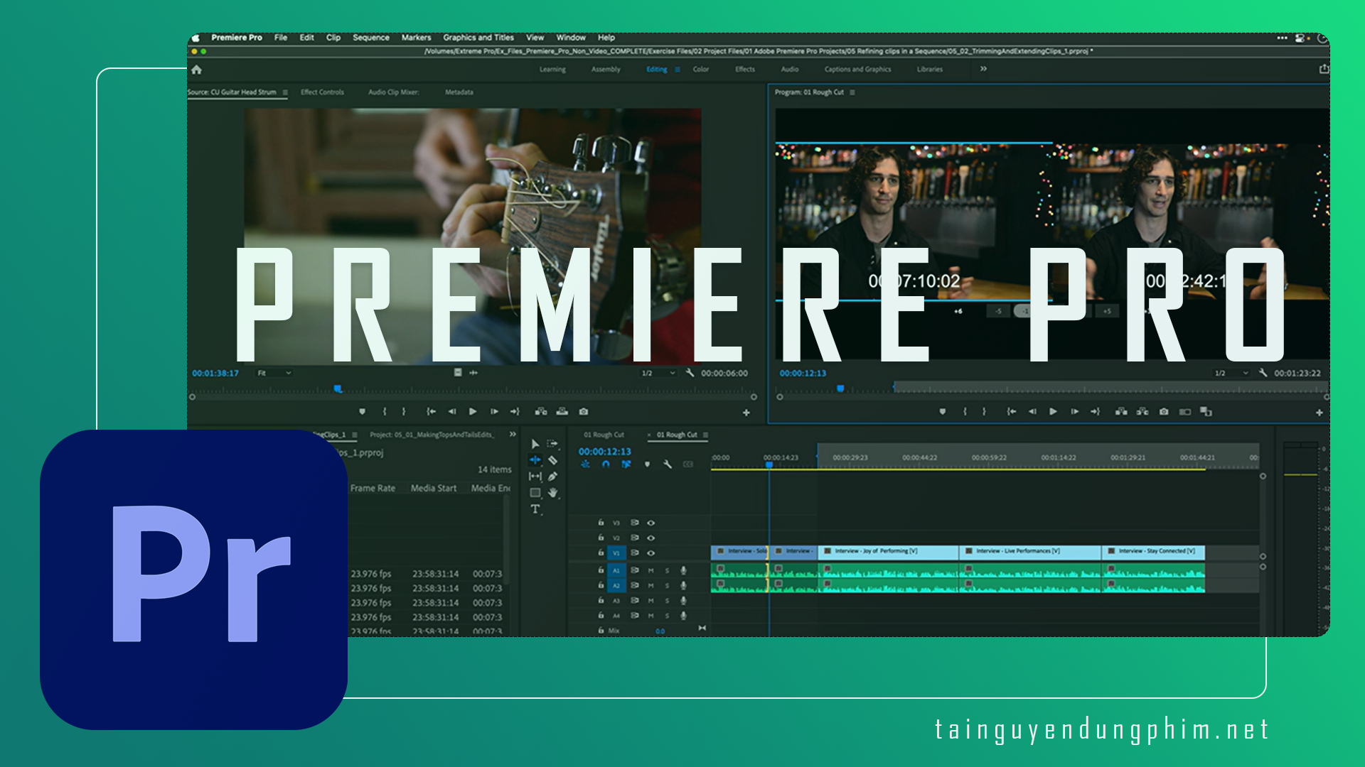This screenshot has height=767, width=1365.
Task: Play the Program monitor sequence
Action: (1054, 412)
